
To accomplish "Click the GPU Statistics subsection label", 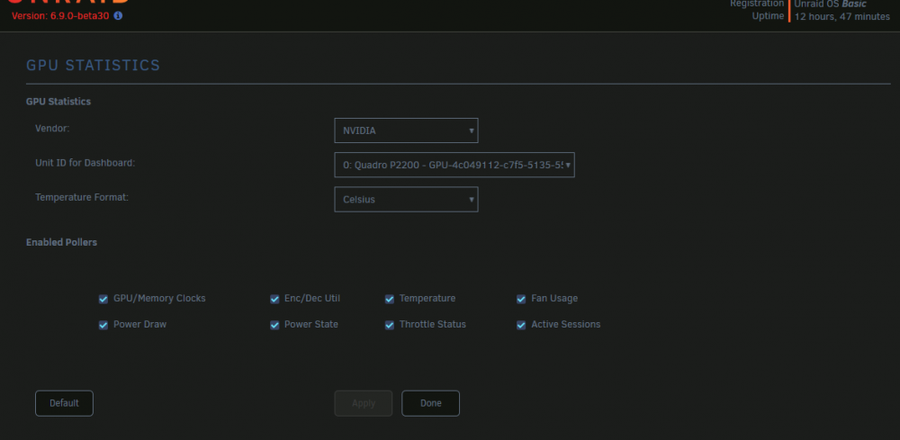I will pyautogui.click(x=58, y=102).
